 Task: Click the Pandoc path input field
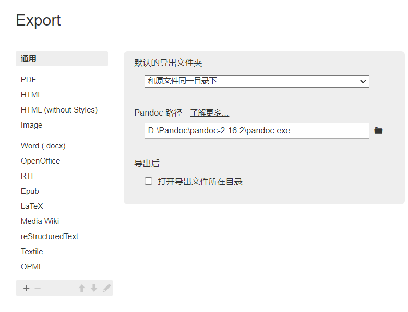pyautogui.click(x=257, y=131)
